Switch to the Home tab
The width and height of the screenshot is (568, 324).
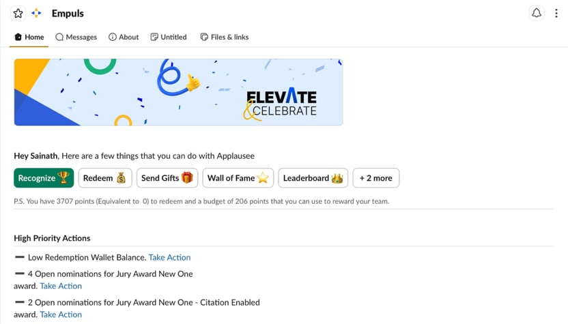[x=29, y=37]
